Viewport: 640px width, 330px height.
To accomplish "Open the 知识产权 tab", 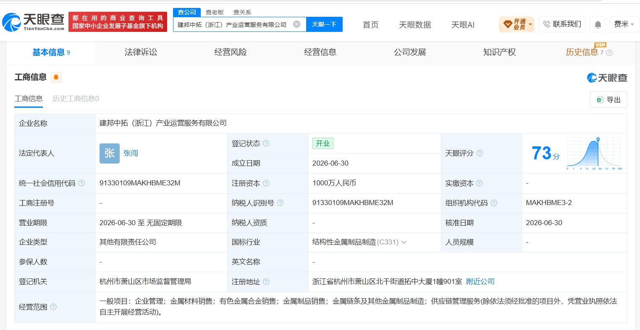I will click(499, 52).
